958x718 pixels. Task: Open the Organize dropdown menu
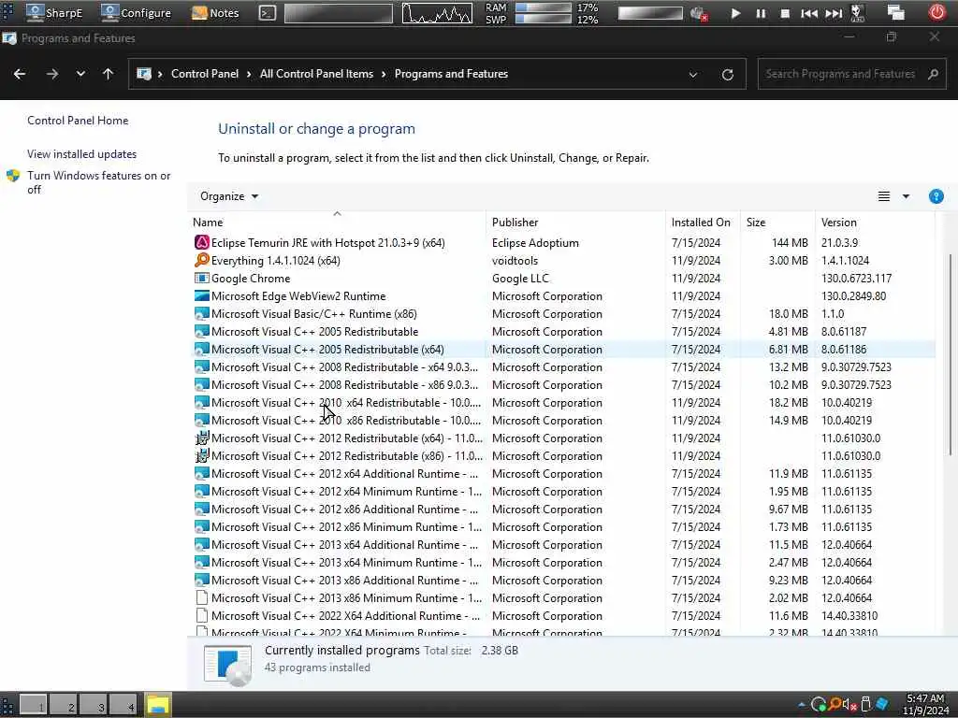pyautogui.click(x=229, y=196)
